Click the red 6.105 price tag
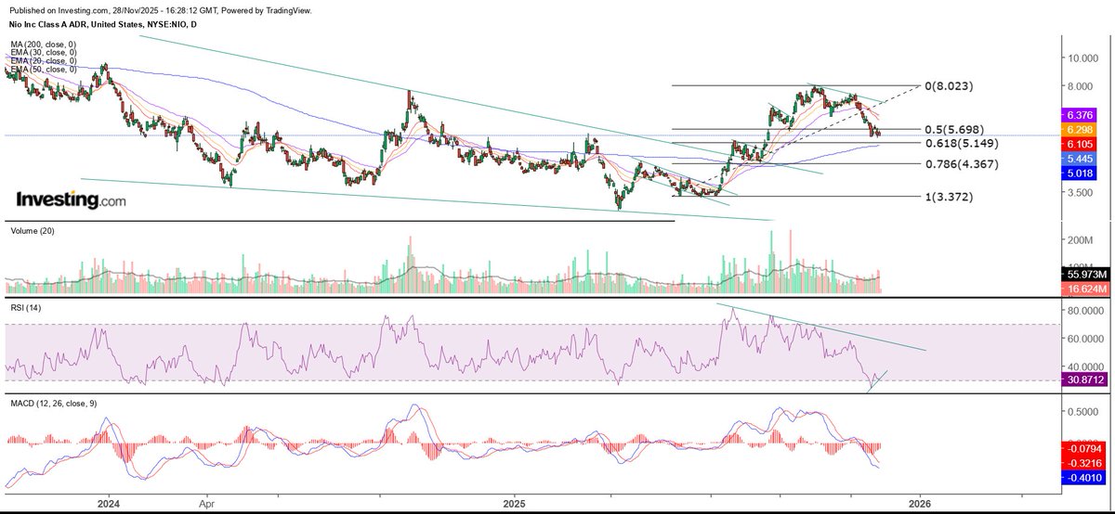Image resolution: width=1115 pixels, height=514 pixels. 1082,144
